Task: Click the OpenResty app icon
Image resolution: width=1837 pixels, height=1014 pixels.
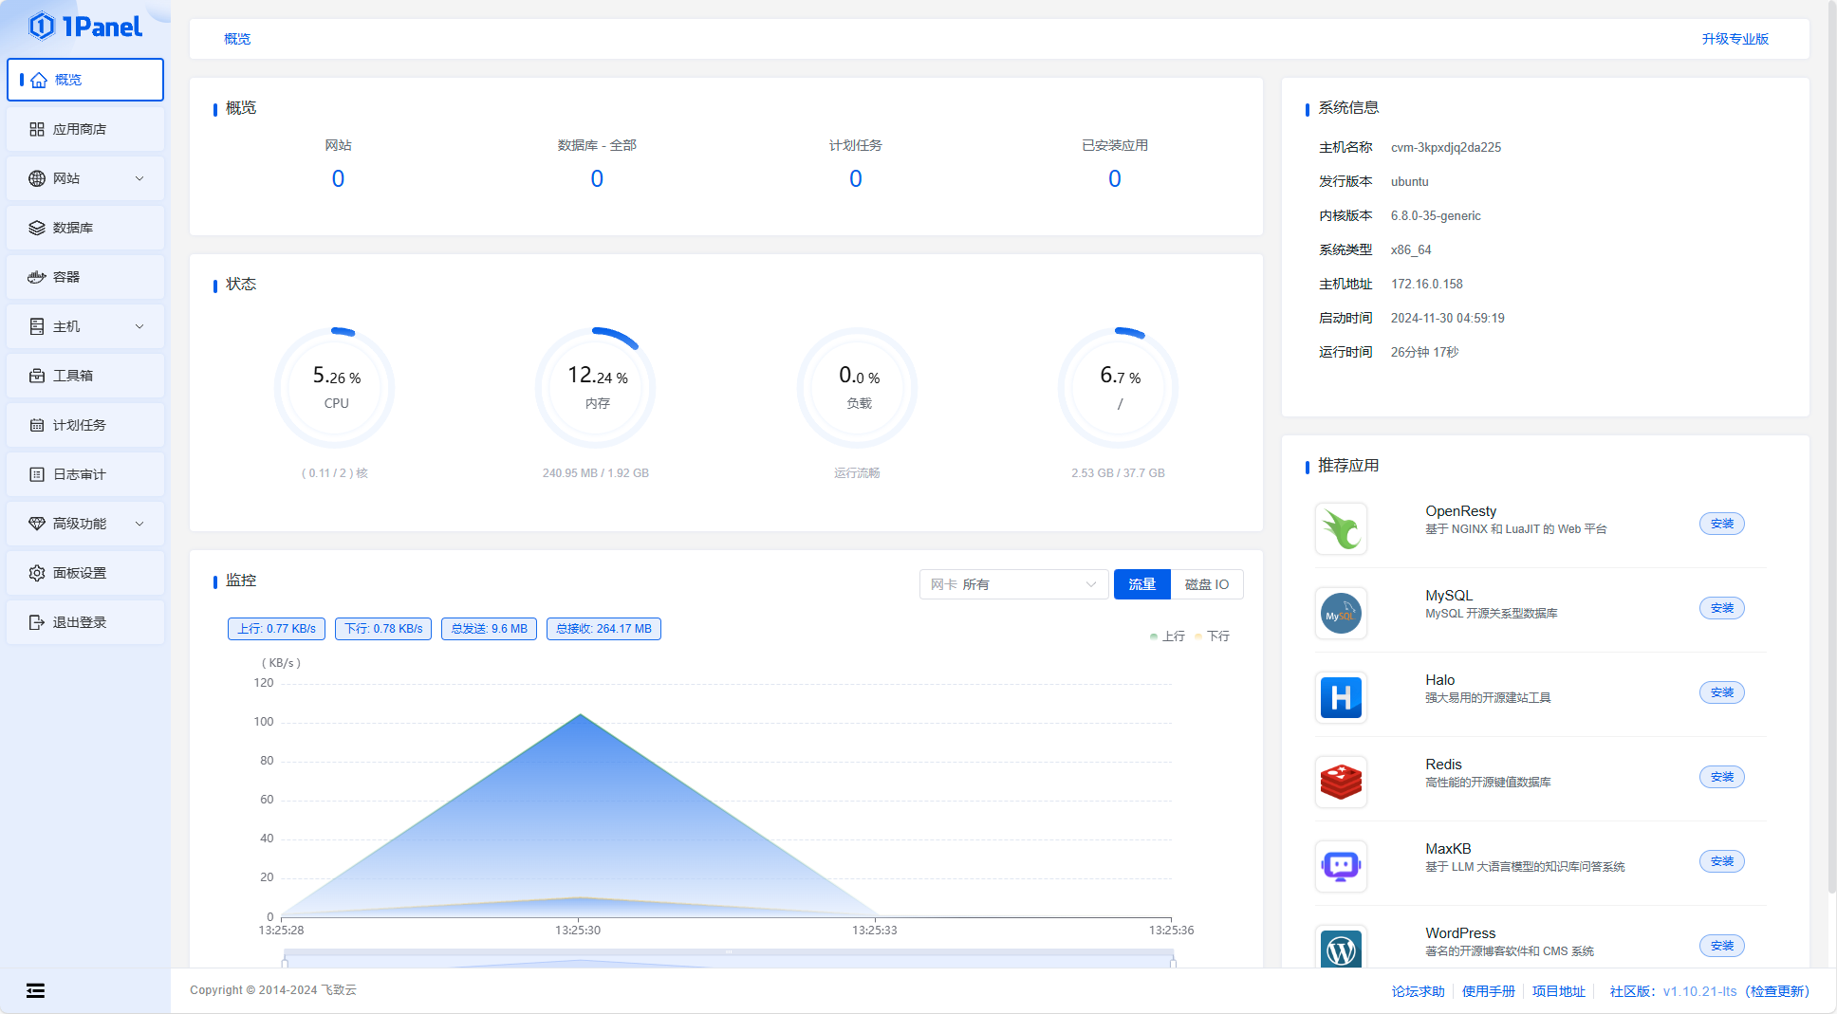Action: coord(1341,528)
